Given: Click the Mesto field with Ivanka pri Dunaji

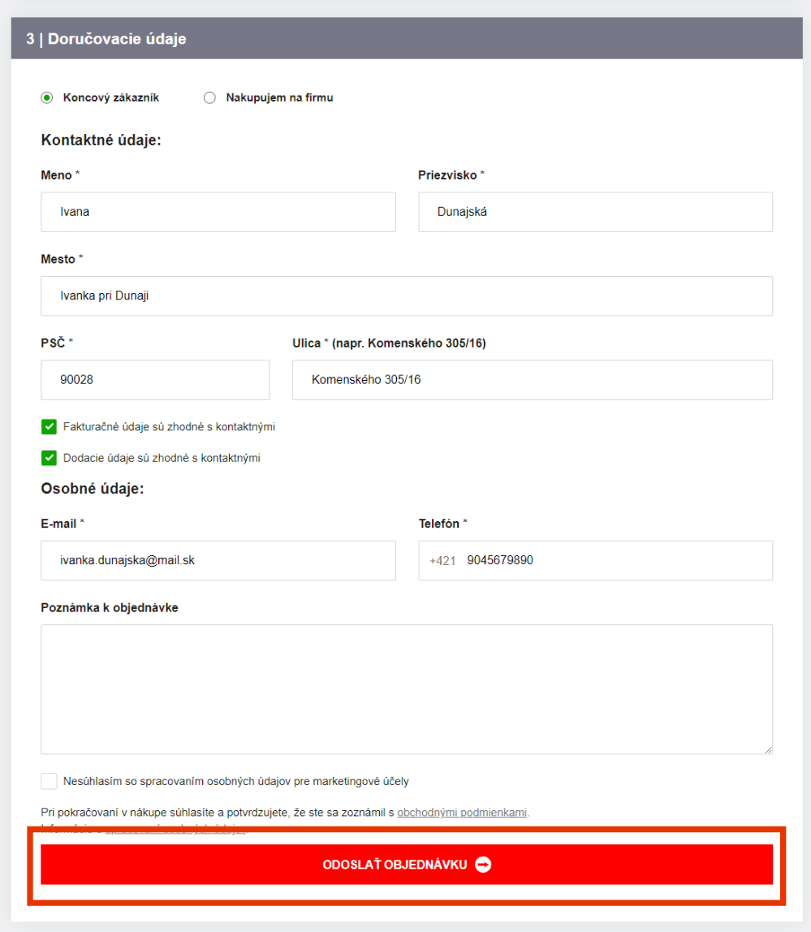Looking at the screenshot, I should click(406, 296).
